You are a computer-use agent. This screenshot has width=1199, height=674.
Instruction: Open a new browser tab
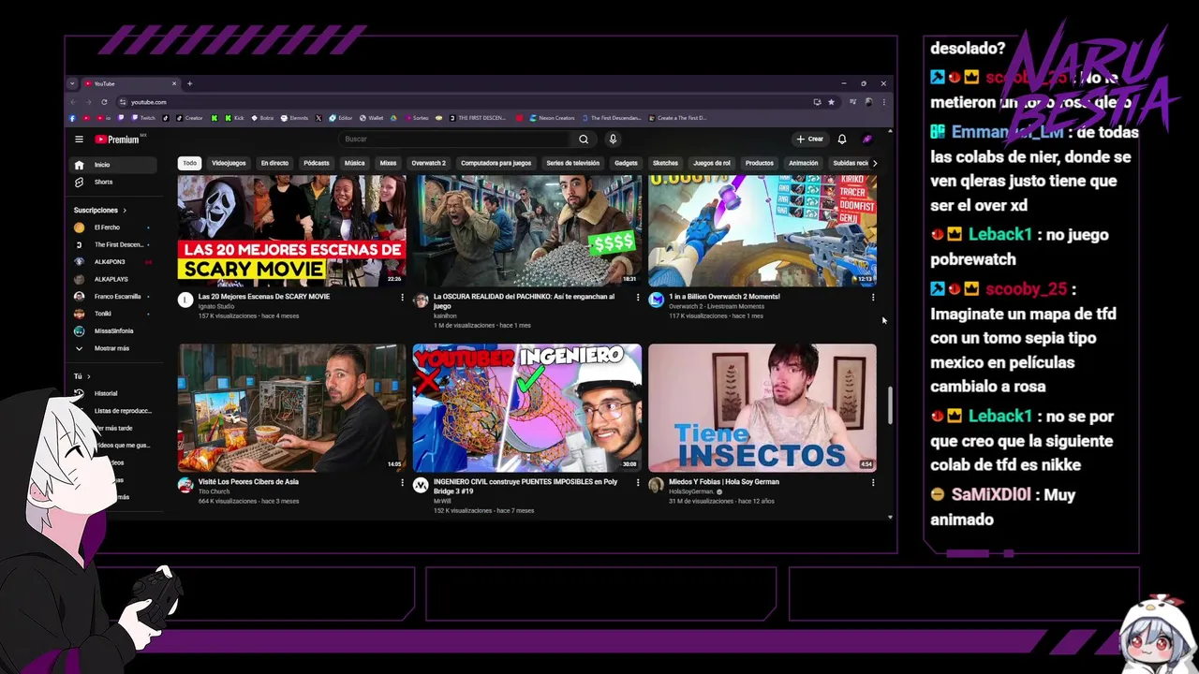(189, 83)
